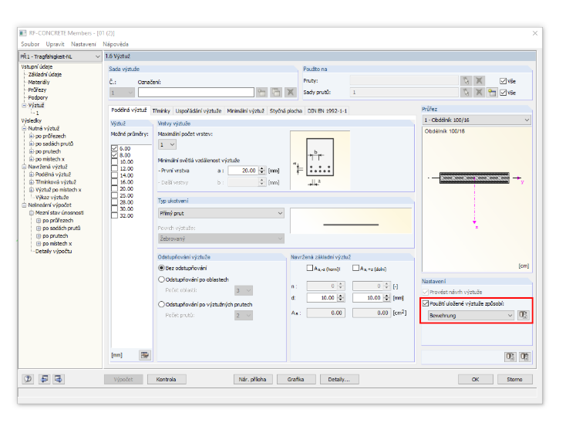Select Odstupňování po oblastech radio button
The height and width of the screenshot is (440, 586).
click(161, 279)
